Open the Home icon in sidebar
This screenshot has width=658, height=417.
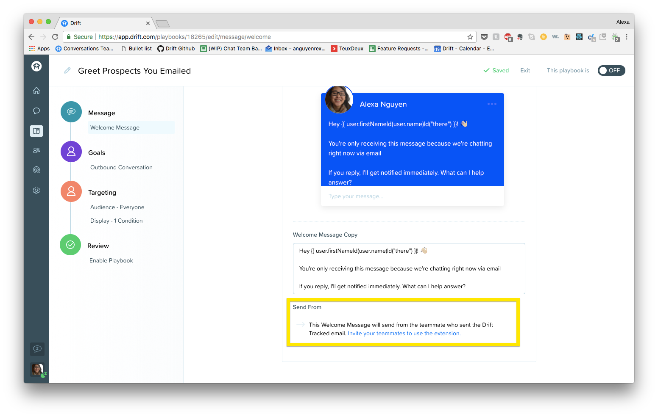tap(36, 91)
